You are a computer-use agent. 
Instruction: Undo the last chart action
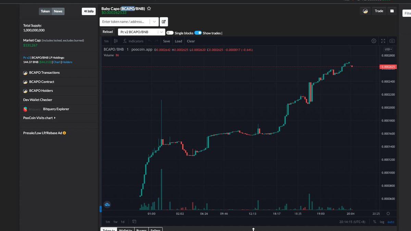pos(150,41)
